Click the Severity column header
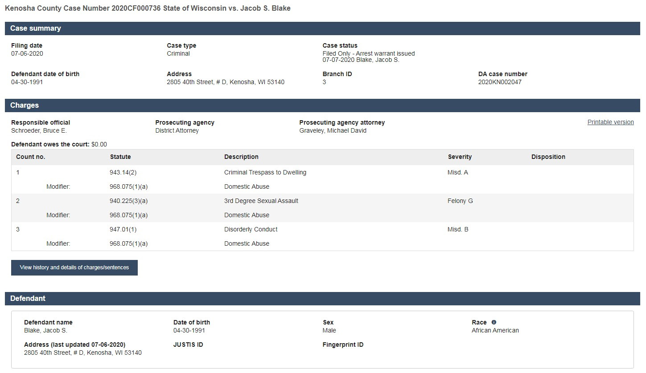 tap(460, 157)
